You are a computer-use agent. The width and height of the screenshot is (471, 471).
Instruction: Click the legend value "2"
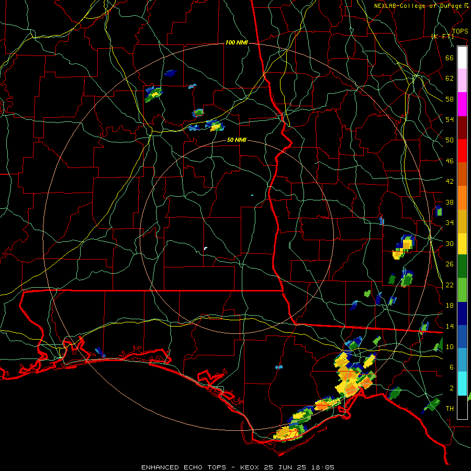pyautogui.click(x=452, y=388)
